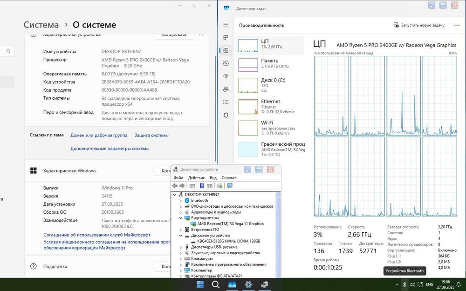Click Bluetooth icon in system tray

pos(404,284)
